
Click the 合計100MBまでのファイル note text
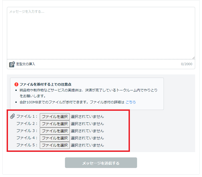(72, 102)
